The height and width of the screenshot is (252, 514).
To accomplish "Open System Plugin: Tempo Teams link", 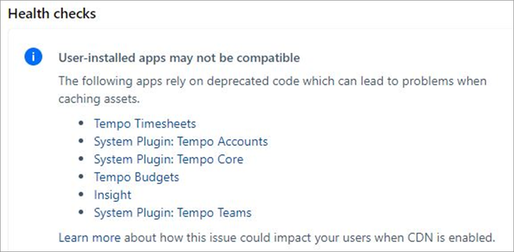I will (173, 213).
